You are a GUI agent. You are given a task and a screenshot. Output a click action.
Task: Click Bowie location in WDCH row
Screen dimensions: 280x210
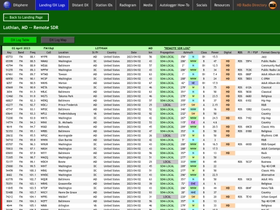coord(62,162)
